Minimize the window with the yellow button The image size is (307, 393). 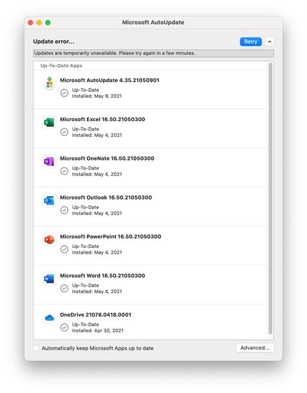pos(39,23)
